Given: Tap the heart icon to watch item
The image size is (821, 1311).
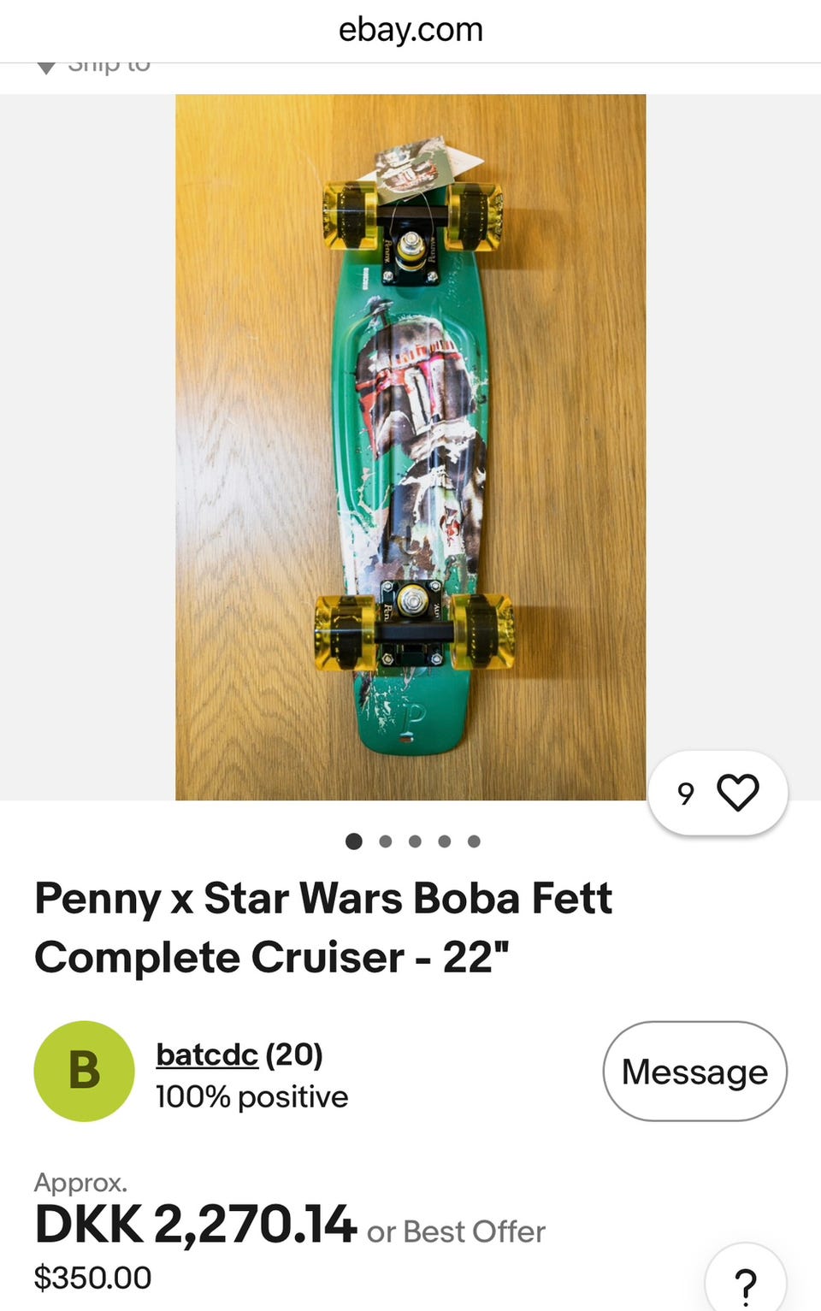Looking at the screenshot, I should pyautogui.click(x=738, y=793).
